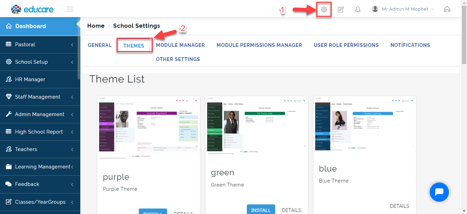Click the Dashboard home icon
The image size is (467, 214).
click(9, 26)
